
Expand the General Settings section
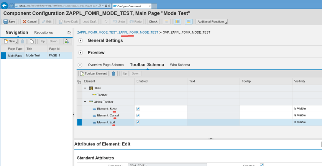point(80,40)
